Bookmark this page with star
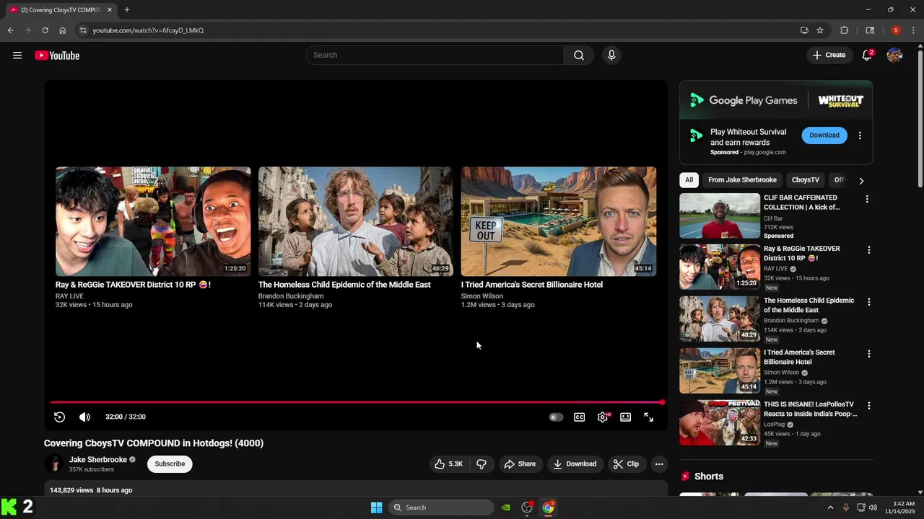This screenshot has height=519, width=924. (x=820, y=30)
